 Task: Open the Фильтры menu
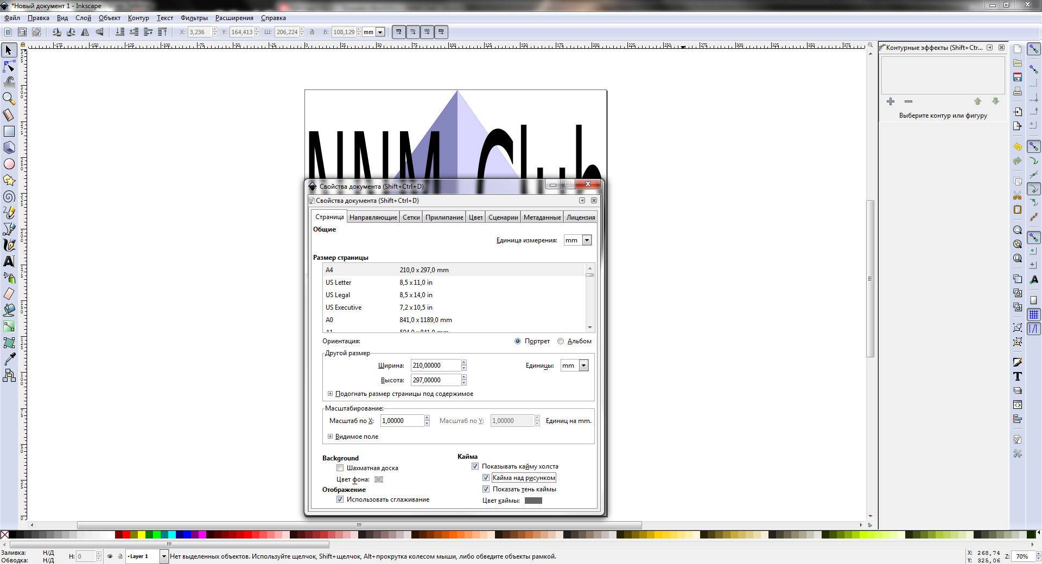[194, 18]
